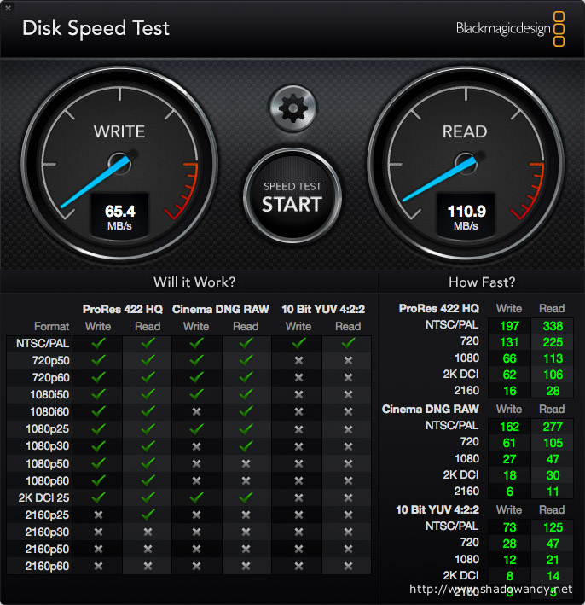Click ProRes 422 HQ Write checkmark for 1080p50
This screenshot has width=585, height=605.
[x=98, y=462]
